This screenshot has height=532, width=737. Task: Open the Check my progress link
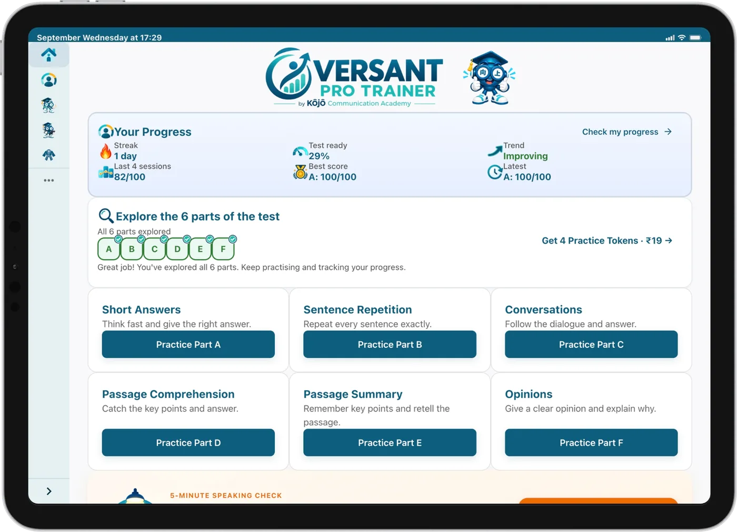(x=626, y=132)
